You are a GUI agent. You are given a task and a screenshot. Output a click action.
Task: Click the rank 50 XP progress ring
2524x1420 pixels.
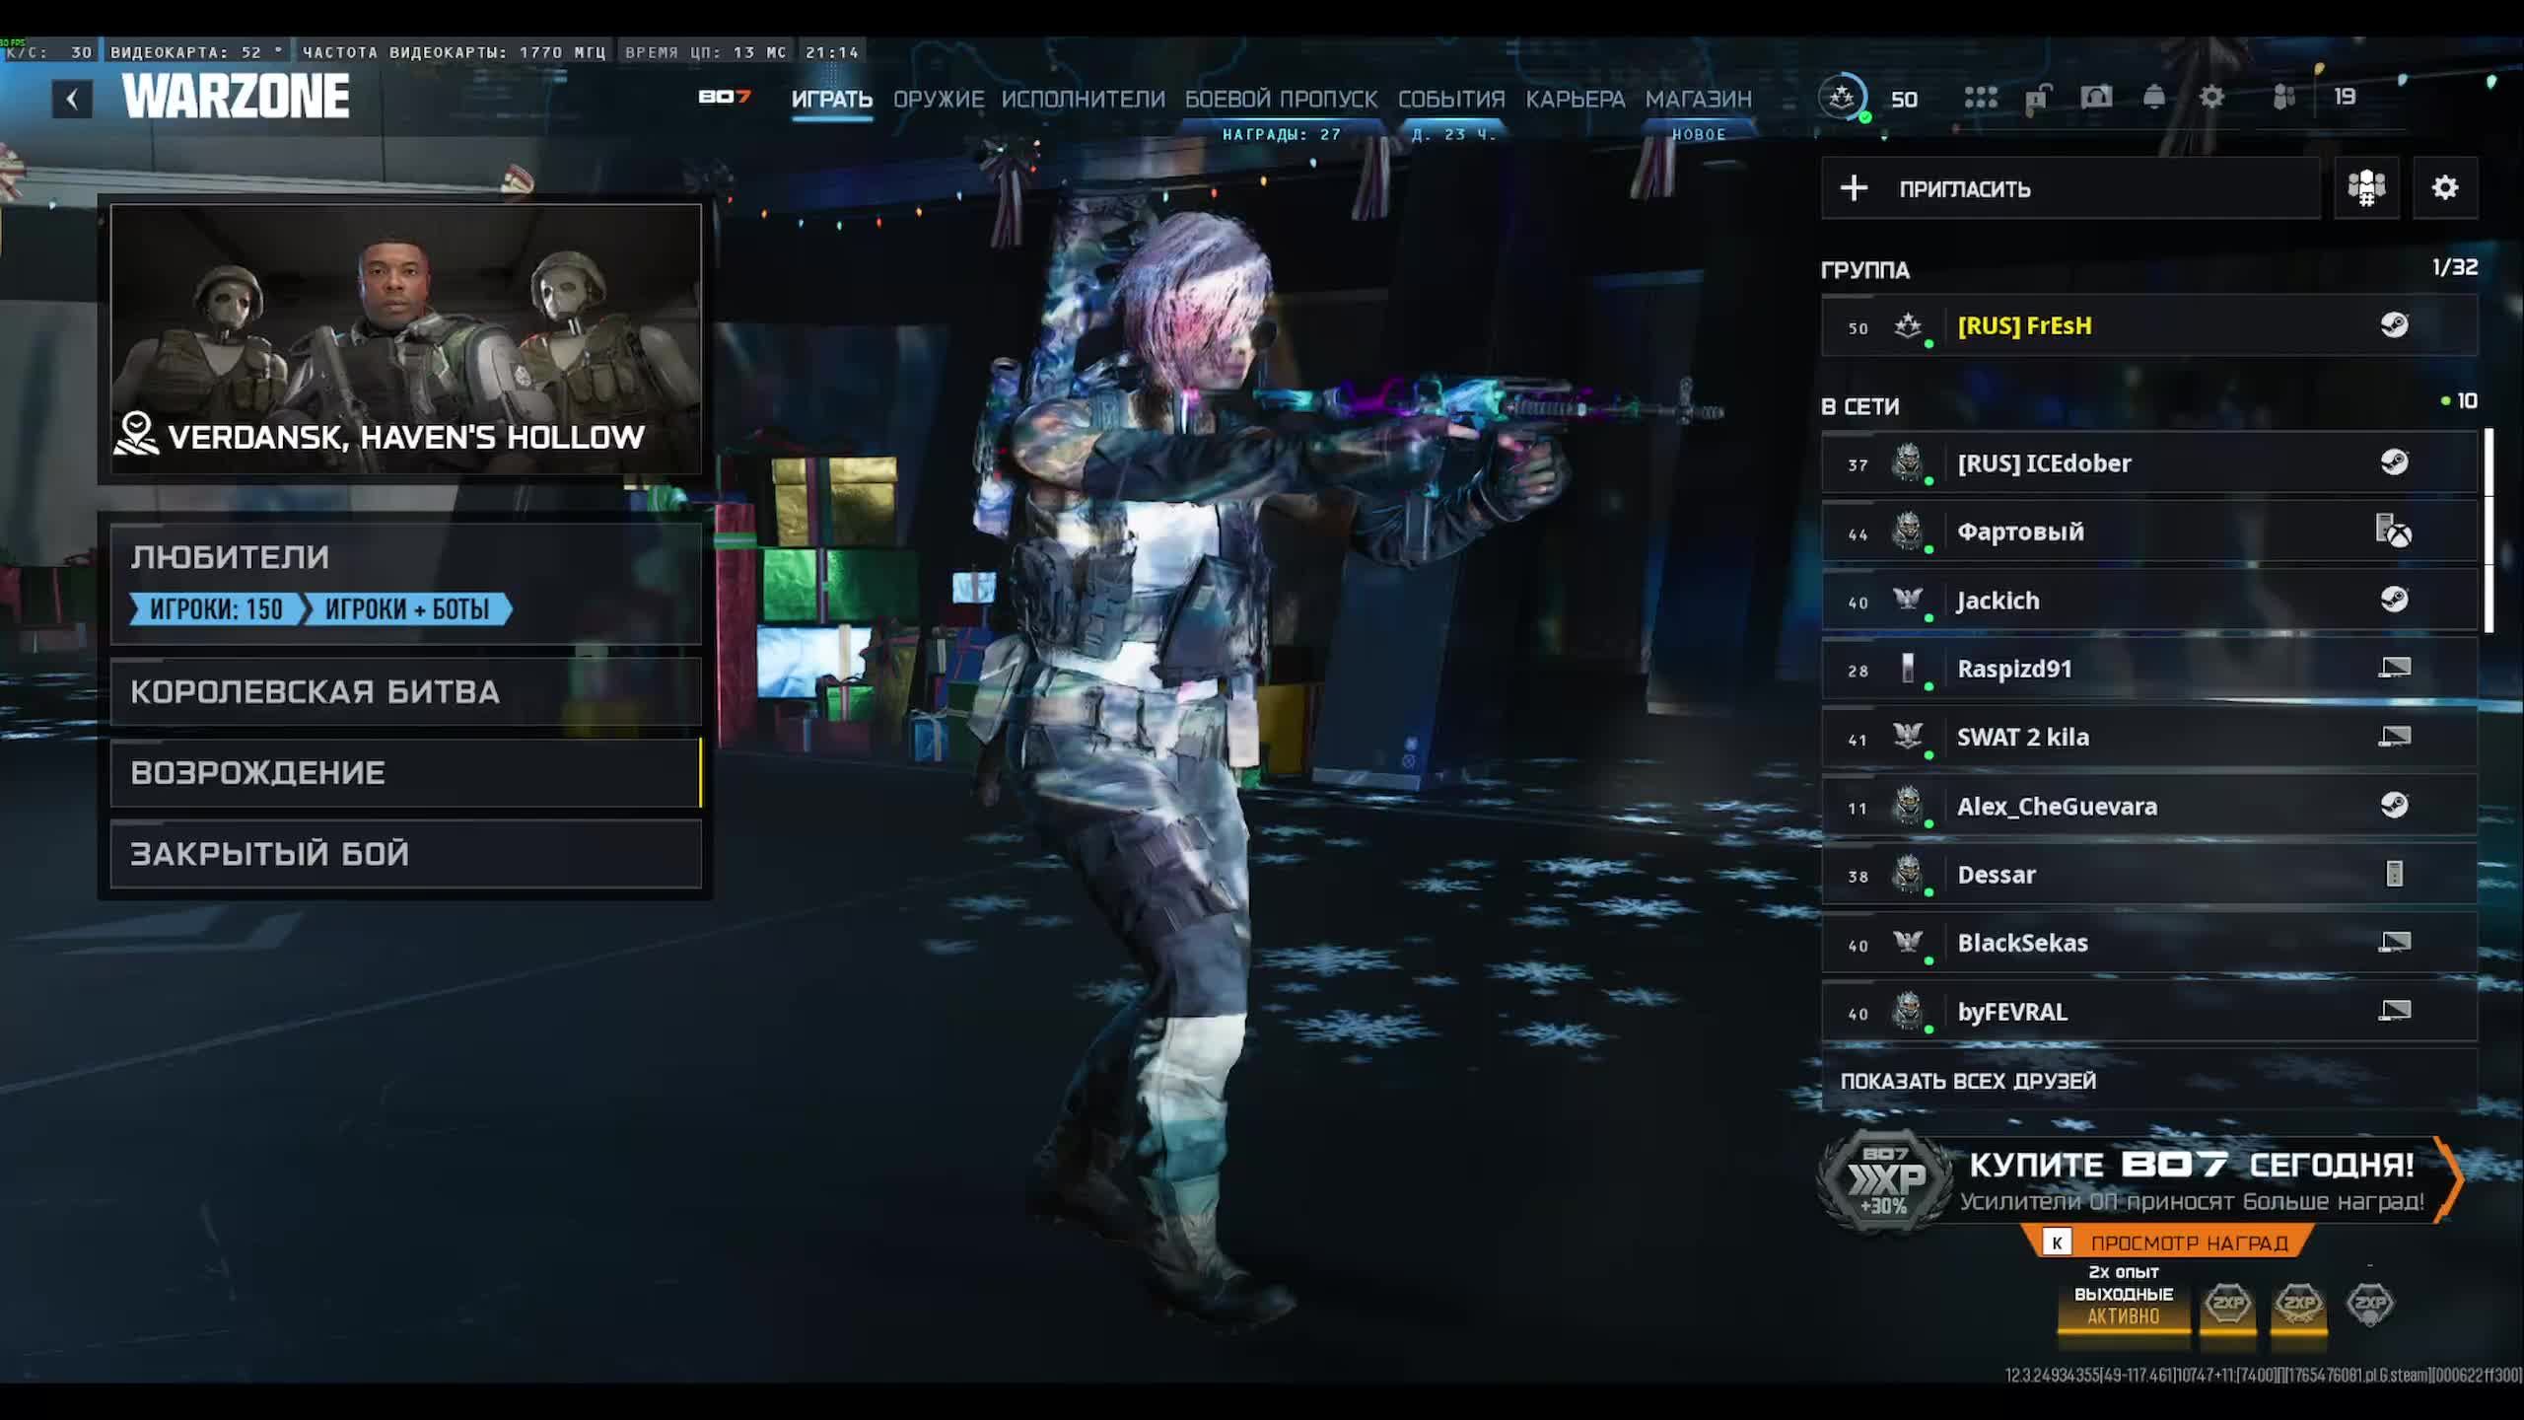pyautogui.click(x=1845, y=97)
